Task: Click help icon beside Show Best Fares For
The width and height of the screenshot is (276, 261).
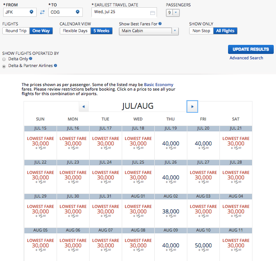Action: coord(160,23)
